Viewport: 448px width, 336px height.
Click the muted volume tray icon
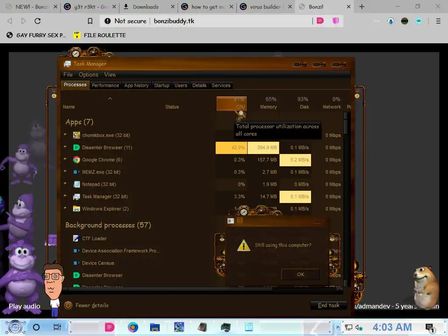tap(359, 327)
